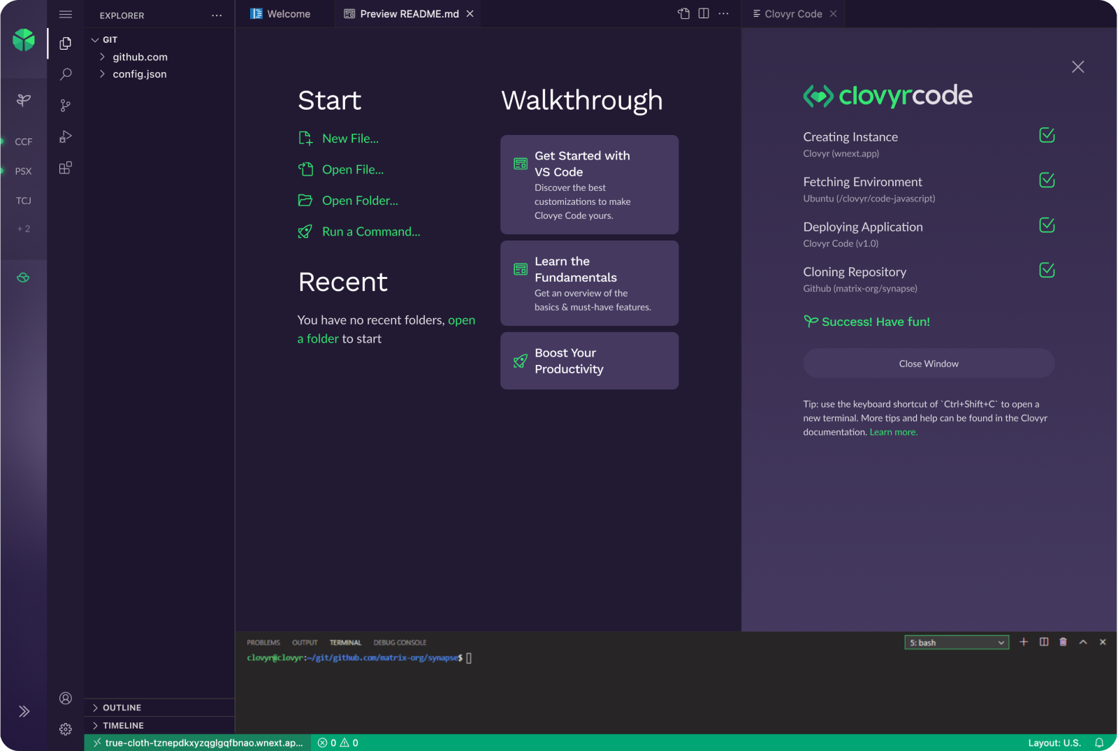Open the Manage settings gear icon
1118x751 pixels.
click(x=66, y=729)
